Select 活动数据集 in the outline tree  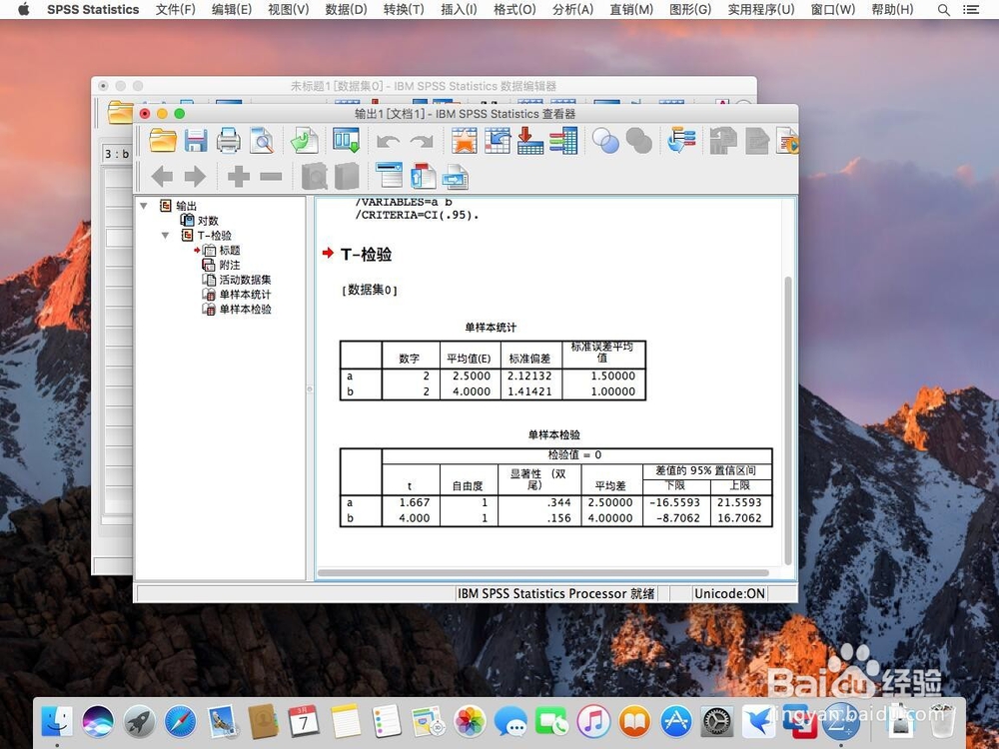246,280
